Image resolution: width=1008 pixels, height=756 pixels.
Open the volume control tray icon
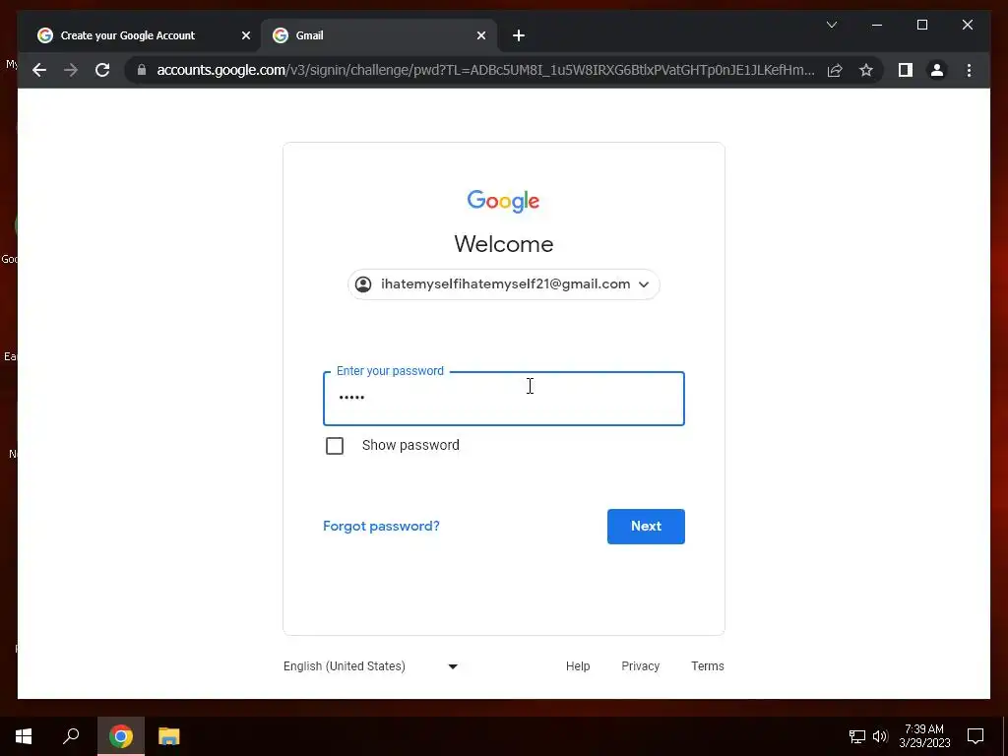(880, 736)
